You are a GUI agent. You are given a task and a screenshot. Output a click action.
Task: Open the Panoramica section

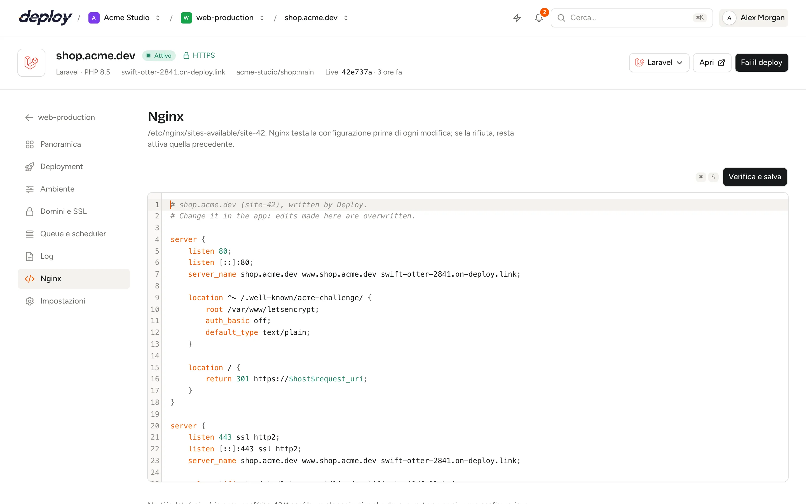tap(74, 144)
